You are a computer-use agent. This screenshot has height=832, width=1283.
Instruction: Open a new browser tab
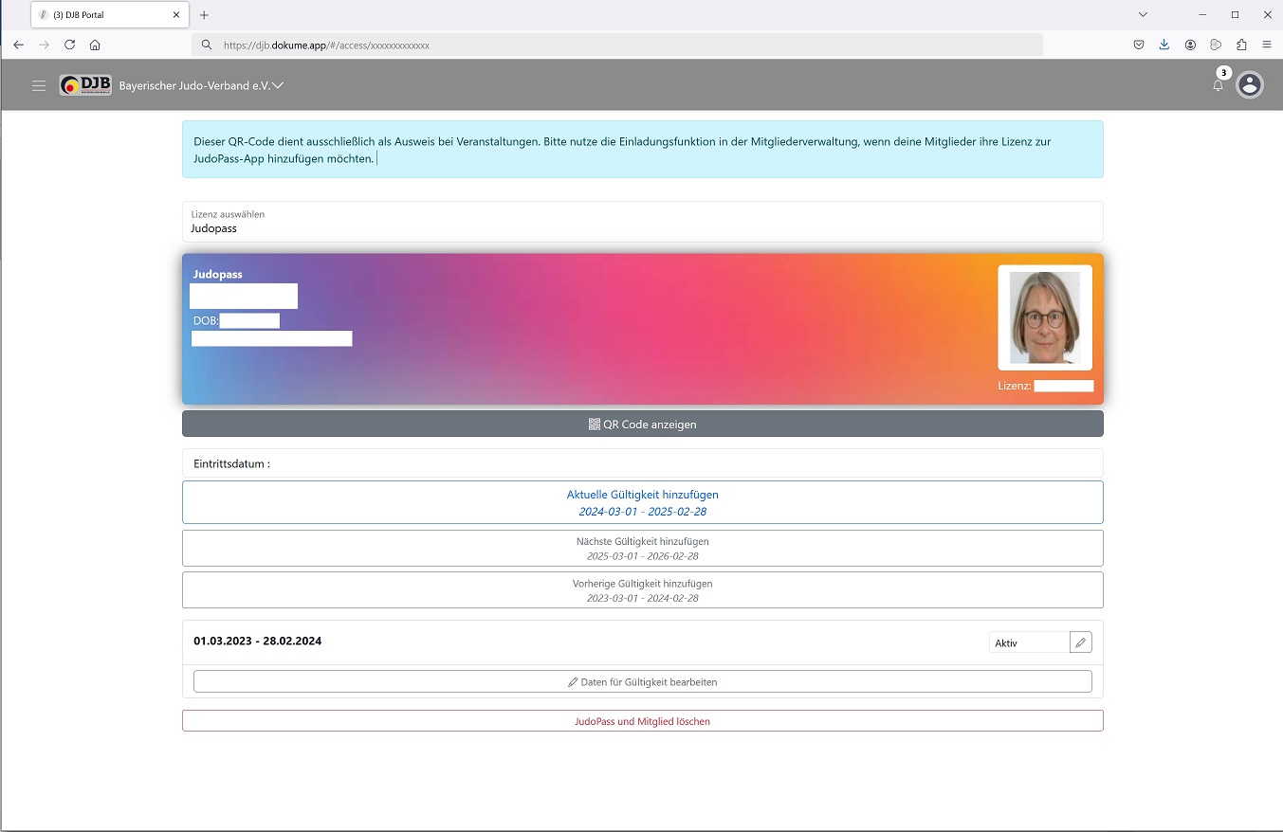[204, 15]
